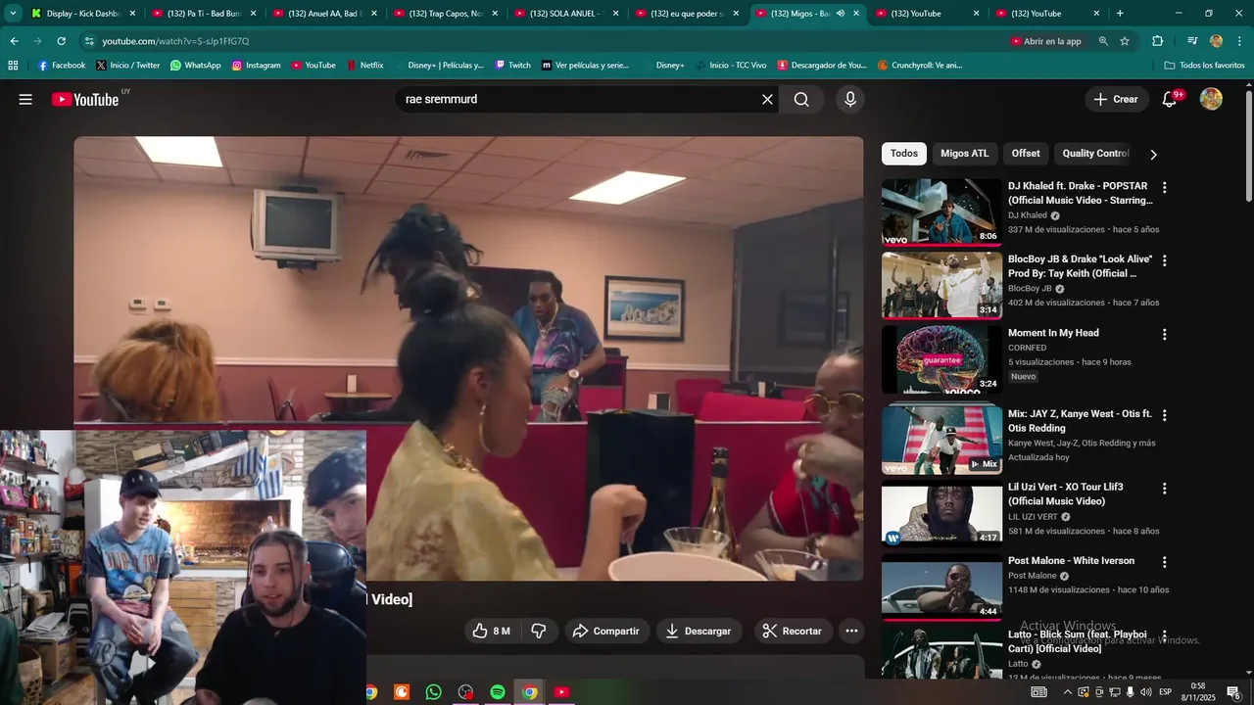Open options for Moment In My Head
This screenshot has width=1254, height=705.
tap(1164, 334)
